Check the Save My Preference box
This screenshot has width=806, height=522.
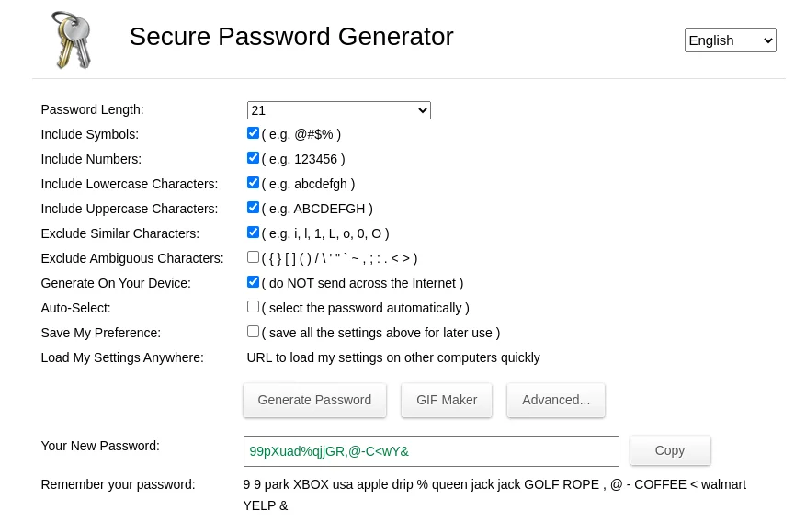click(x=253, y=332)
